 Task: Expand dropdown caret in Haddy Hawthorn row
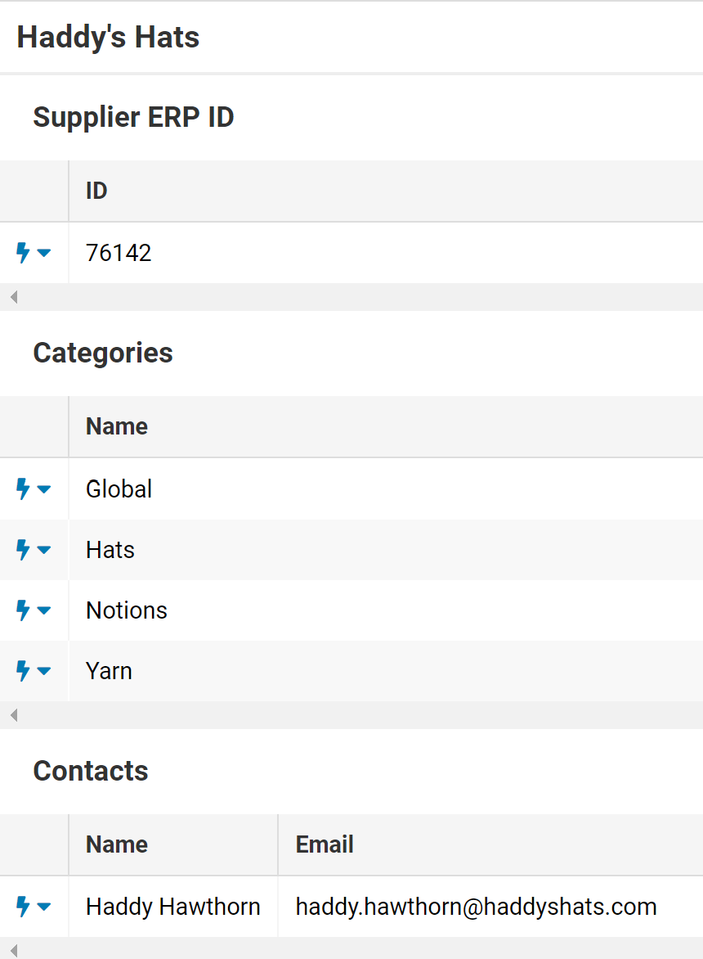coord(44,907)
